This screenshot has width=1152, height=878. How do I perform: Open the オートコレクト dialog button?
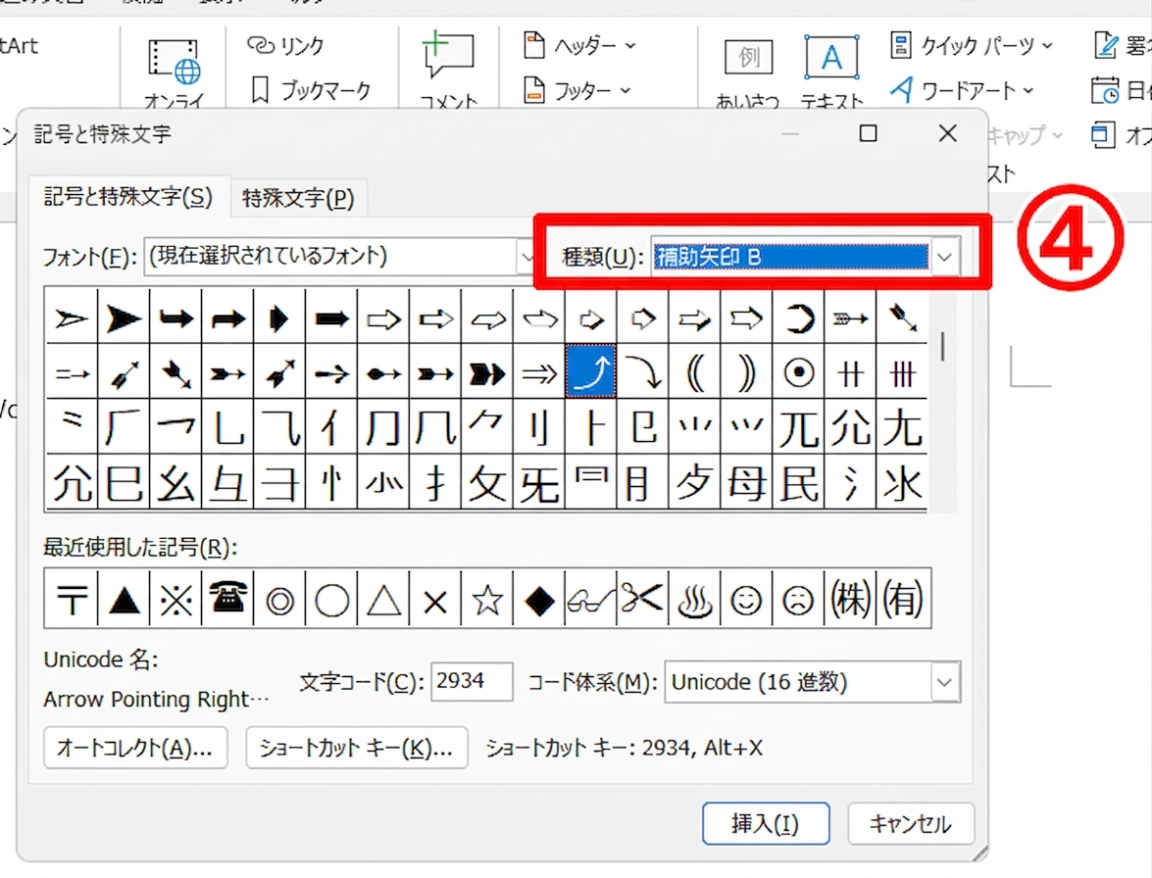coord(135,749)
